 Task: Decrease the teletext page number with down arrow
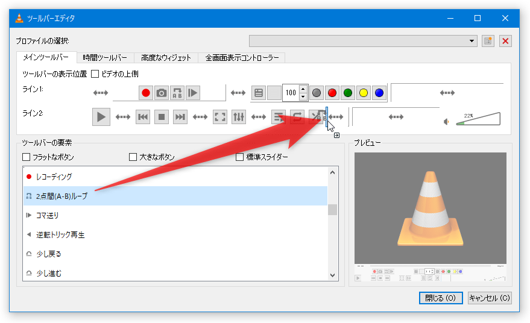pyautogui.click(x=303, y=96)
